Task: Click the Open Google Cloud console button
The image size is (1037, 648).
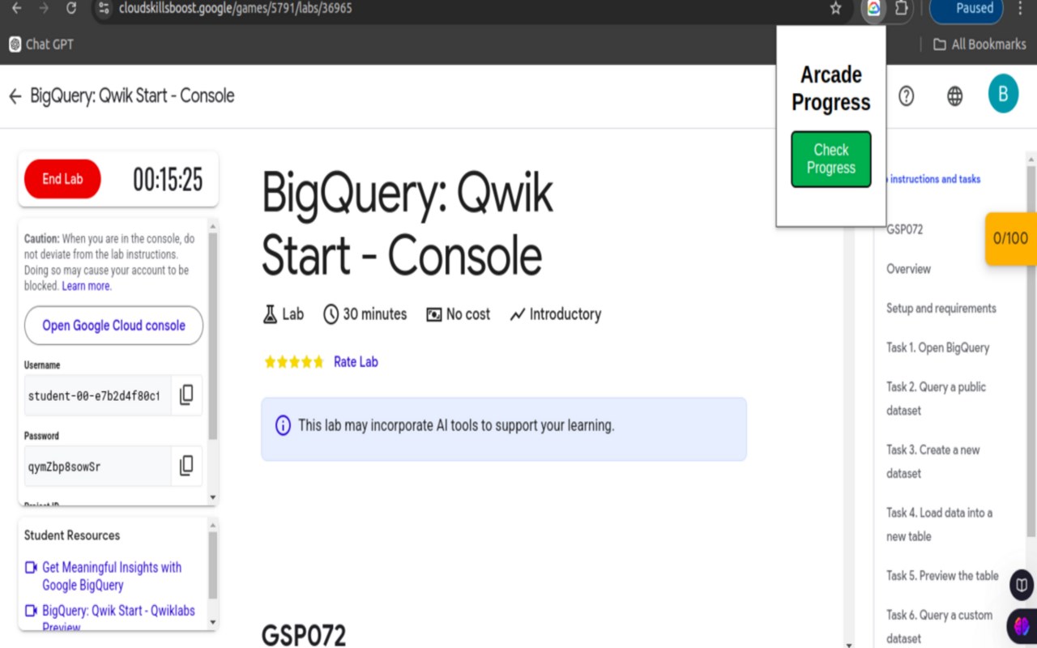Action: point(113,326)
